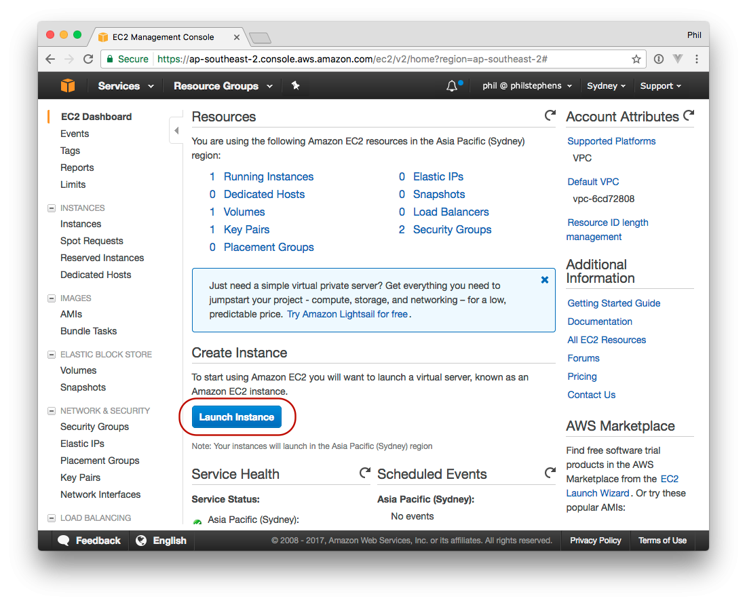Hide the left navigation pane arrow
747x605 pixels.
click(176, 130)
